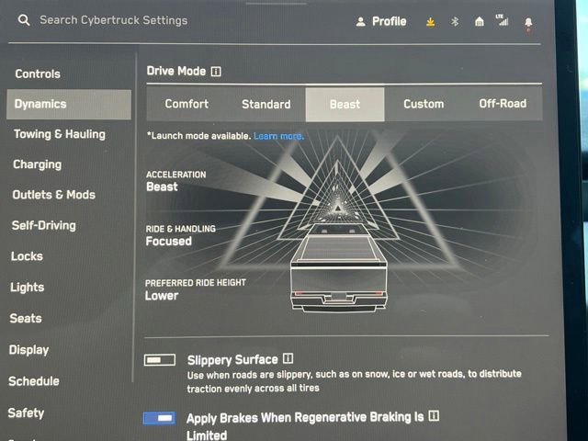Open the Profile menu
The width and height of the screenshot is (588, 441).
point(381,22)
